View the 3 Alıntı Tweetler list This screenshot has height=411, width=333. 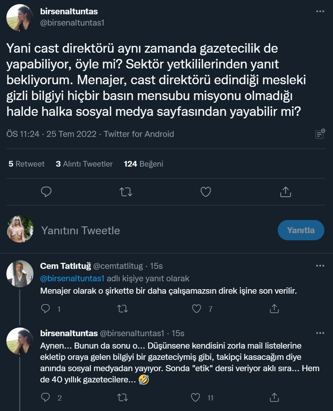click(84, 164)
